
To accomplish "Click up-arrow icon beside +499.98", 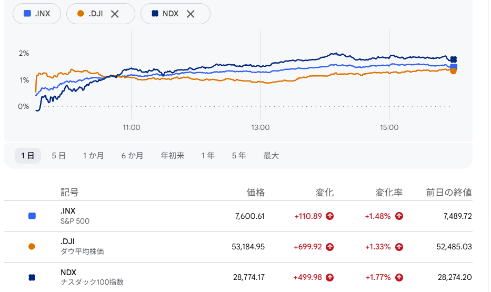I will pos(330,277).
